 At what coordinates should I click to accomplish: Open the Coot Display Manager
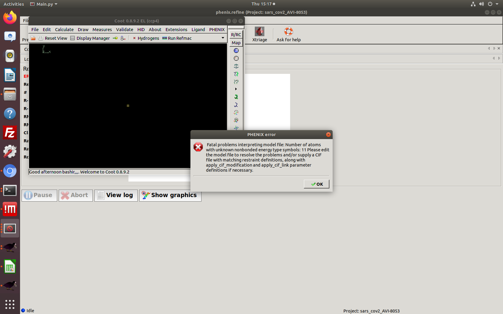tap(90, 38)
